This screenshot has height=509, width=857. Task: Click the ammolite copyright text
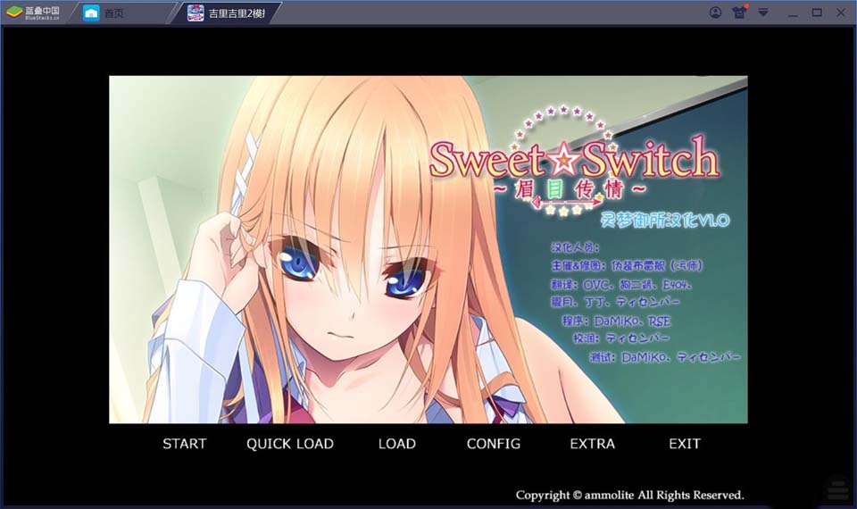629,495
